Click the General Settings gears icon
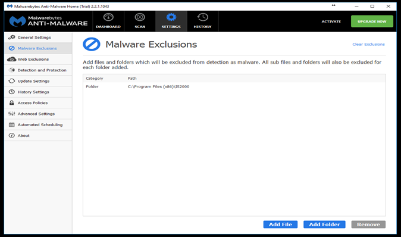Viewport: 401px width, 237px height. click(11, 38)
